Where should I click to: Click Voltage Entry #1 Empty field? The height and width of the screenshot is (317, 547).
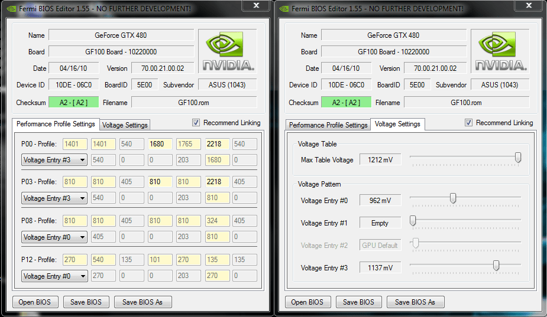380,223
